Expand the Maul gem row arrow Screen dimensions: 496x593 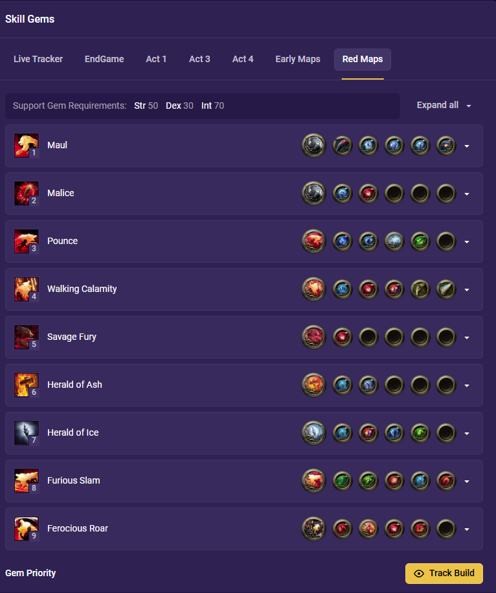(467, 146)
